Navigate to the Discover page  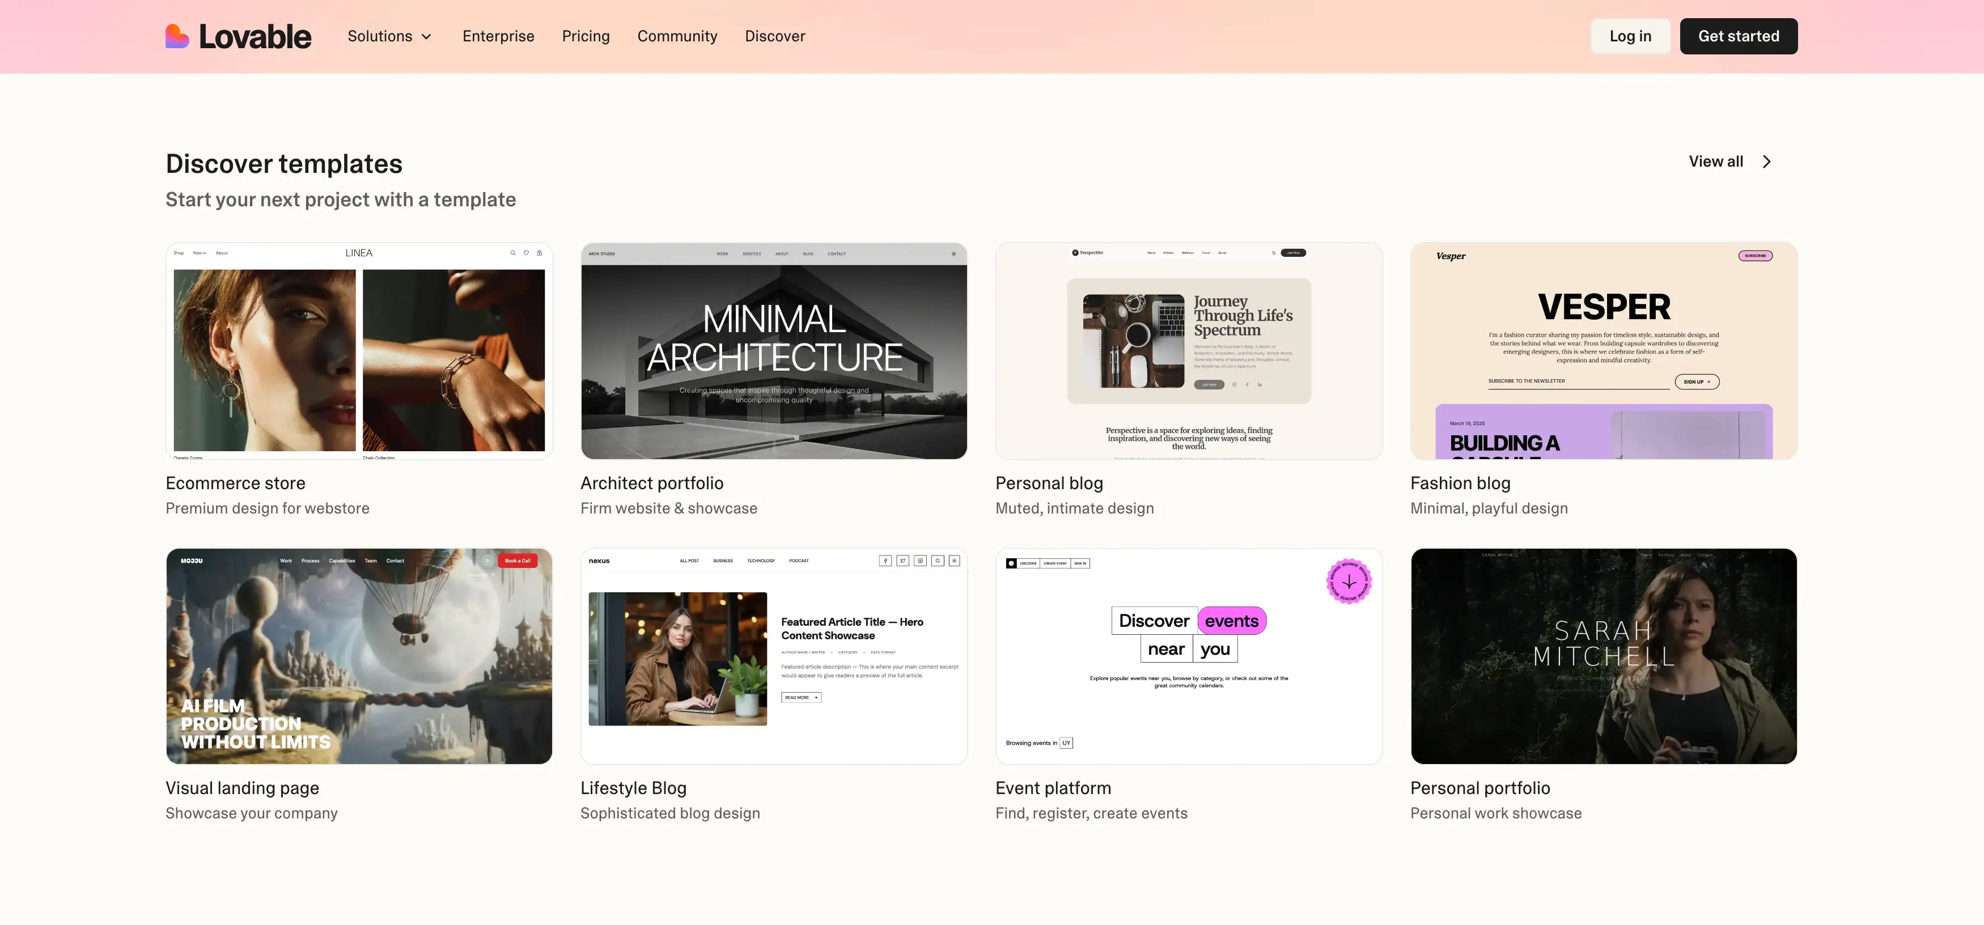774,36
